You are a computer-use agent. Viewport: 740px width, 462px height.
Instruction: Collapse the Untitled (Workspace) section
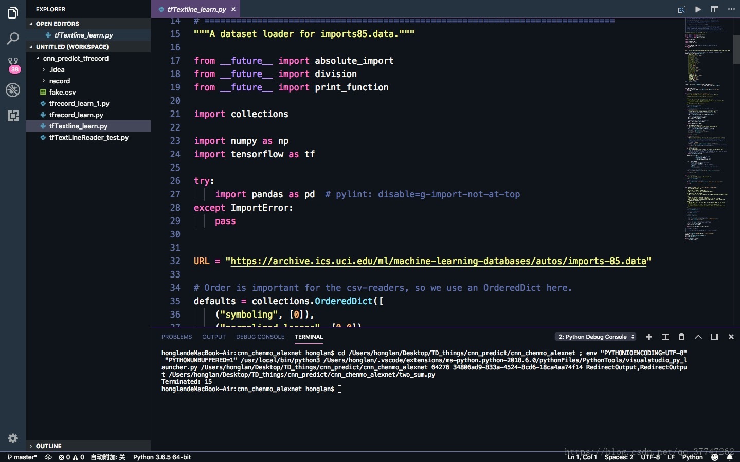coord(88,47)
